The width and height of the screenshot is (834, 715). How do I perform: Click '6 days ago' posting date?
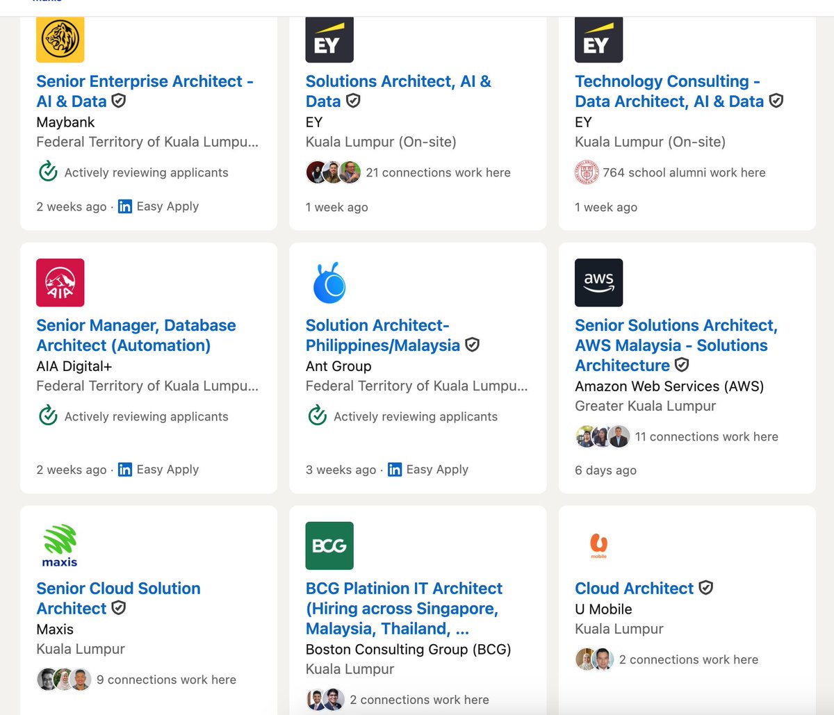tap(605, 470)
